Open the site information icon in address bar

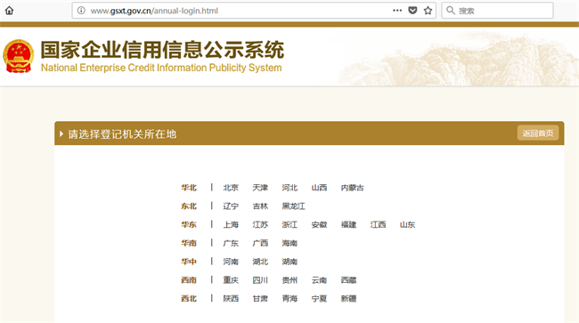[81, 11]
